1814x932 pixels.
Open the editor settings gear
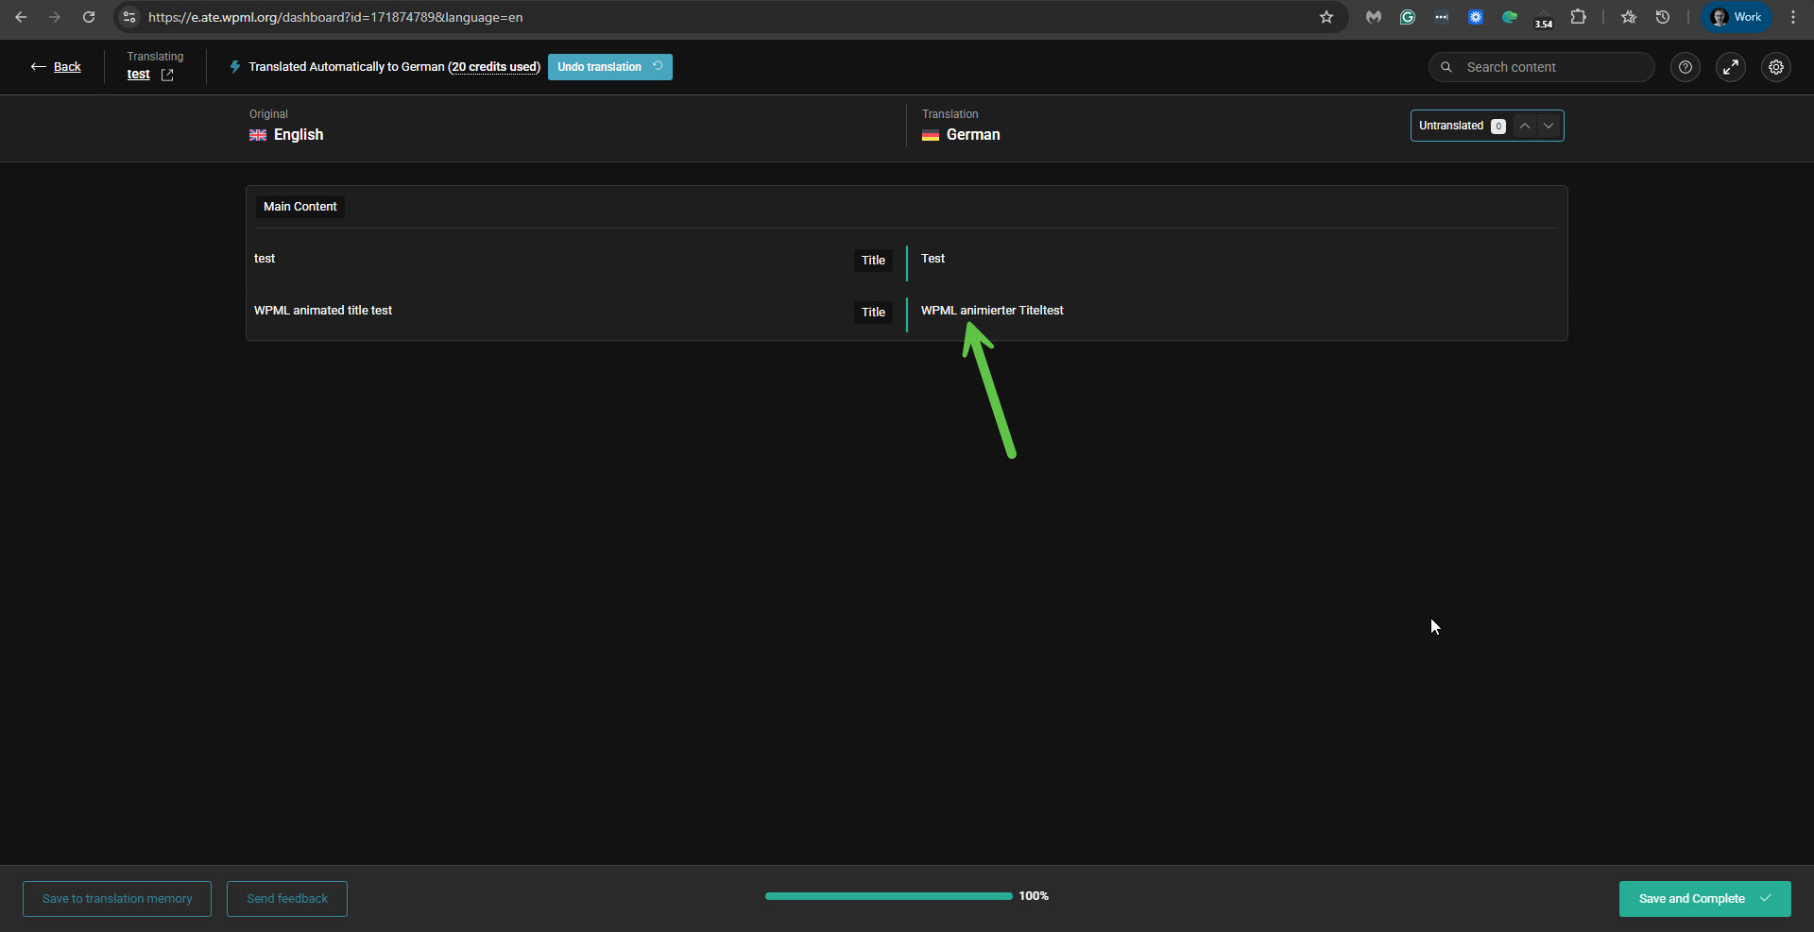(x=1775, y=67)
